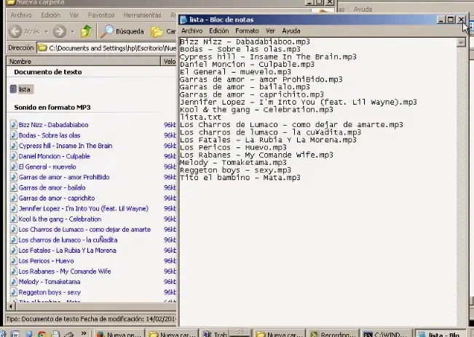The width and height of the screenshot is (474, 337).
Task: Select Garras de amor - amor ProhiBido icon
Action: click(13, 177)
